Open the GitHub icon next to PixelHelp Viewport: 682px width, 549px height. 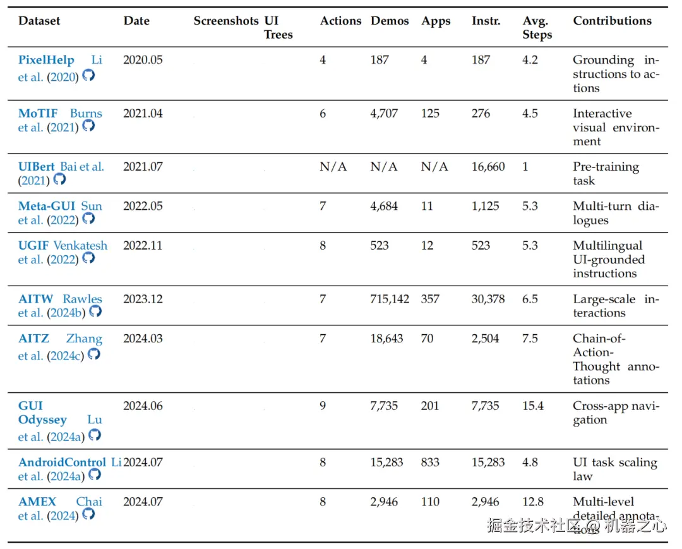click(x=88, y=75)
